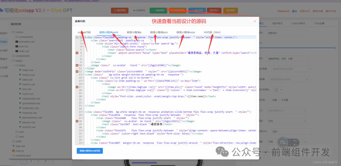
Task: Click the 真机预览 button
Action: (120, 10)
